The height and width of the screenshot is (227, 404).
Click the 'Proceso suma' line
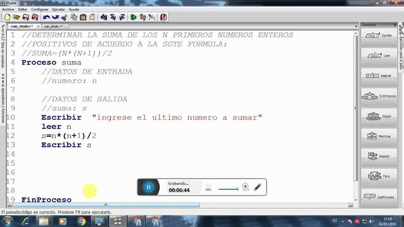click(51, 62)
